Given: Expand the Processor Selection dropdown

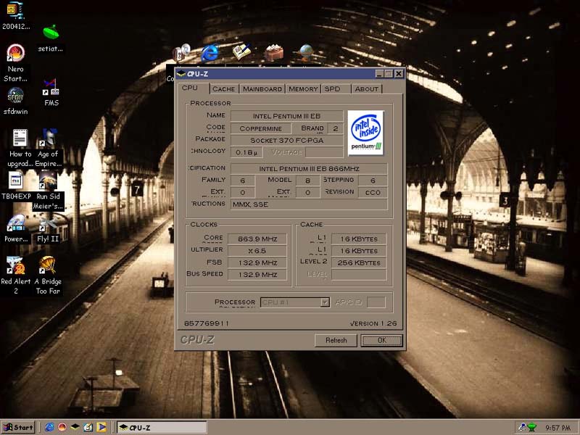Looking at the screenshot, I should [x=325, y=302].
